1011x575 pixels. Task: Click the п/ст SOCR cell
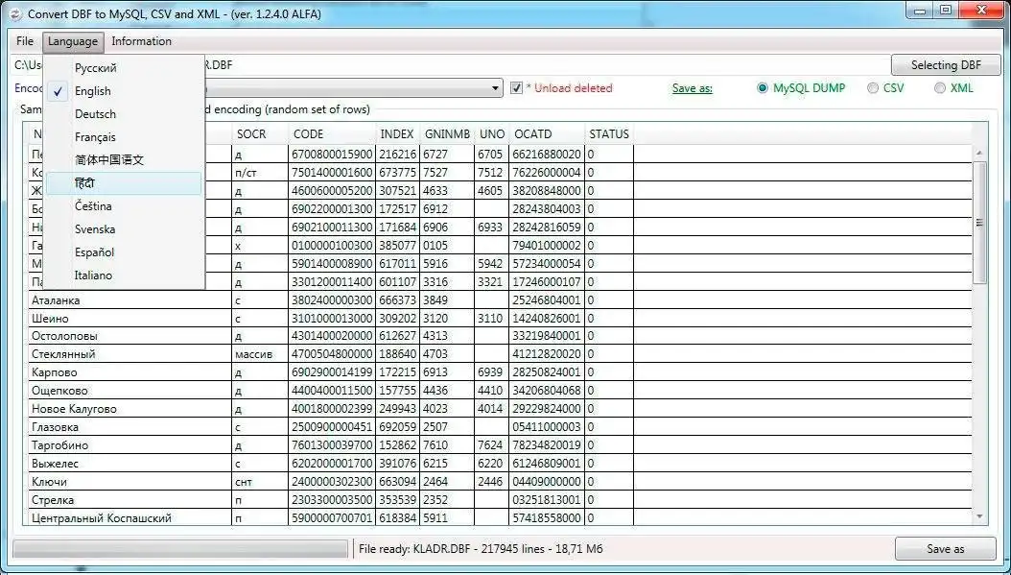260,172
